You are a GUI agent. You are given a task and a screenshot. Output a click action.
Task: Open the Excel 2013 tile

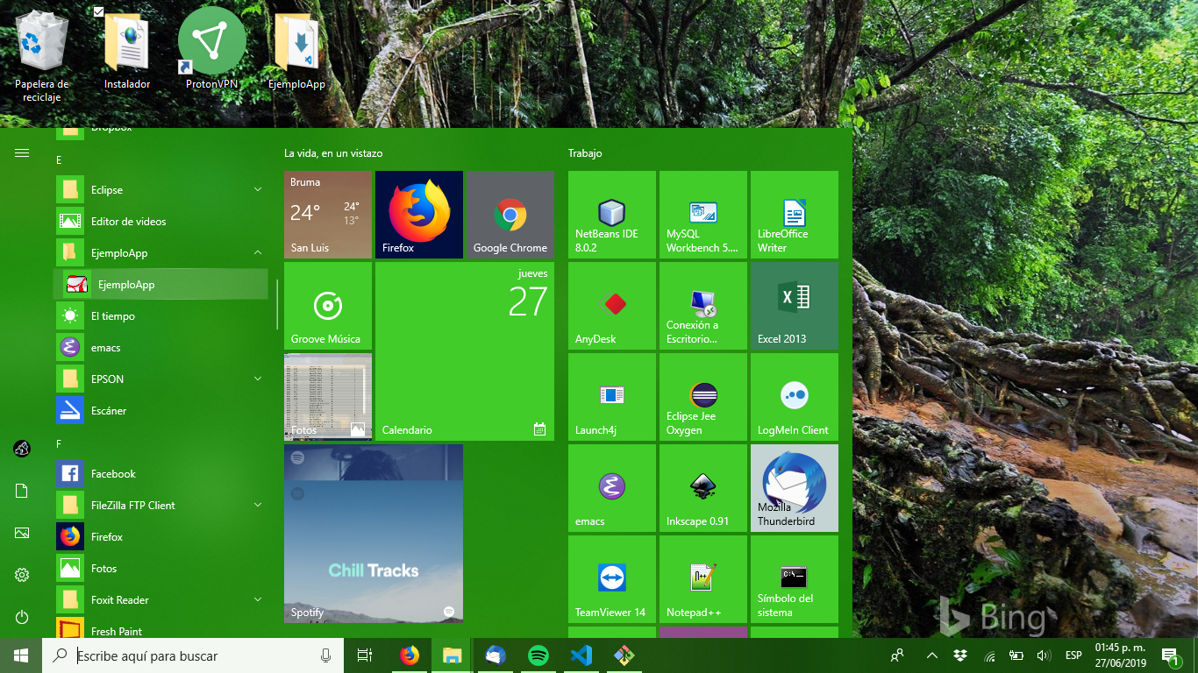pos(795,306)
